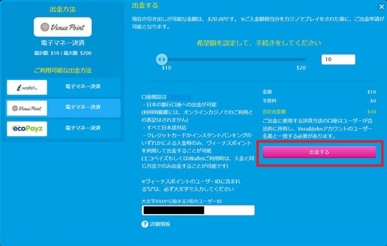Click the withdrawal amount slider handle
Viewport: 387px width, 246px height.
click(161, 59)
